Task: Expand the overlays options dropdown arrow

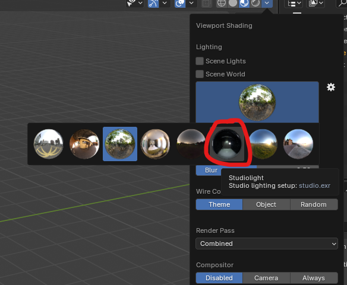Action: coord(191,3)
